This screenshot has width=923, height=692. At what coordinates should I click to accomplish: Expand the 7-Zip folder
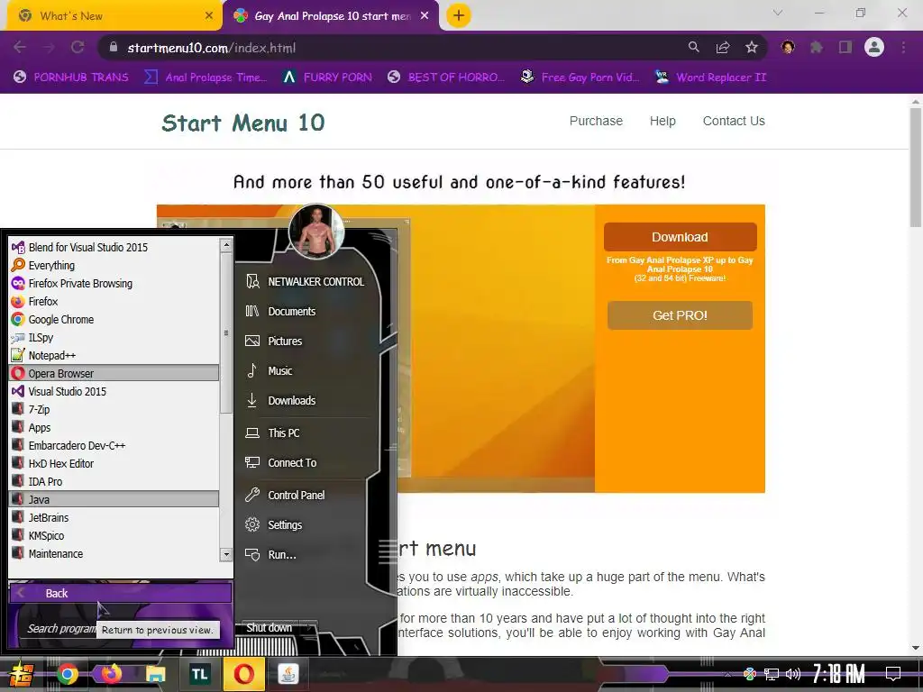click(x=114, y=410)
